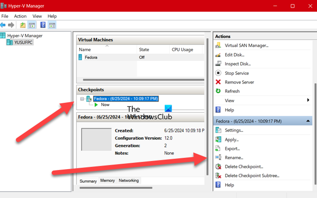Sort virtual machines by State column
Screen dimensions: 317x198
point(153,50)
